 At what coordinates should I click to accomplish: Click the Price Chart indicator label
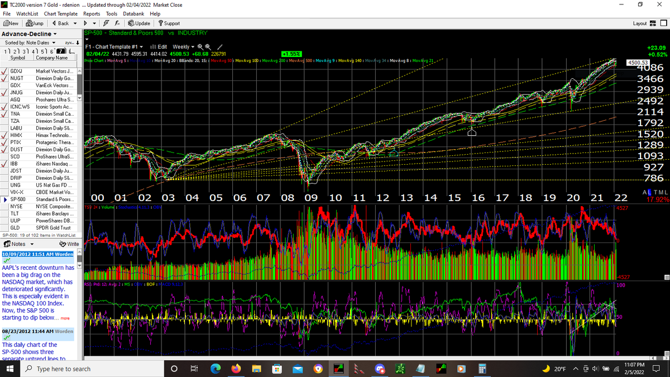(x=94, y=60)
